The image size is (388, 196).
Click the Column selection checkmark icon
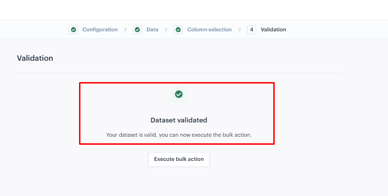click(x=178, y=29)
